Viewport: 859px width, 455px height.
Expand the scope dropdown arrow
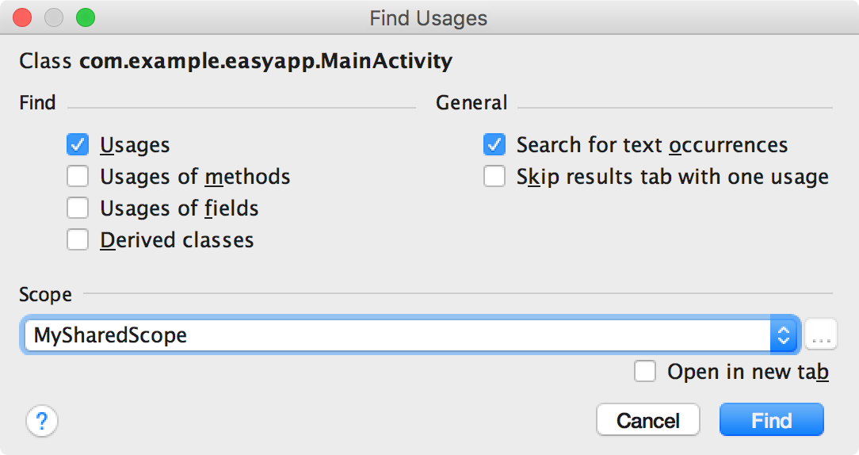tap(783, 336)
